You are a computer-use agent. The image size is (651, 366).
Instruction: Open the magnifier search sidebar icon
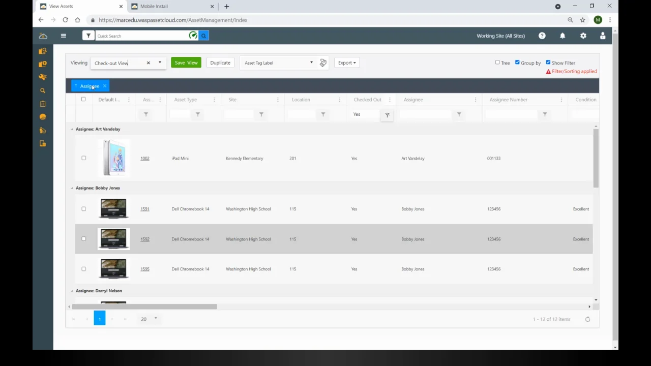[43, 90]
